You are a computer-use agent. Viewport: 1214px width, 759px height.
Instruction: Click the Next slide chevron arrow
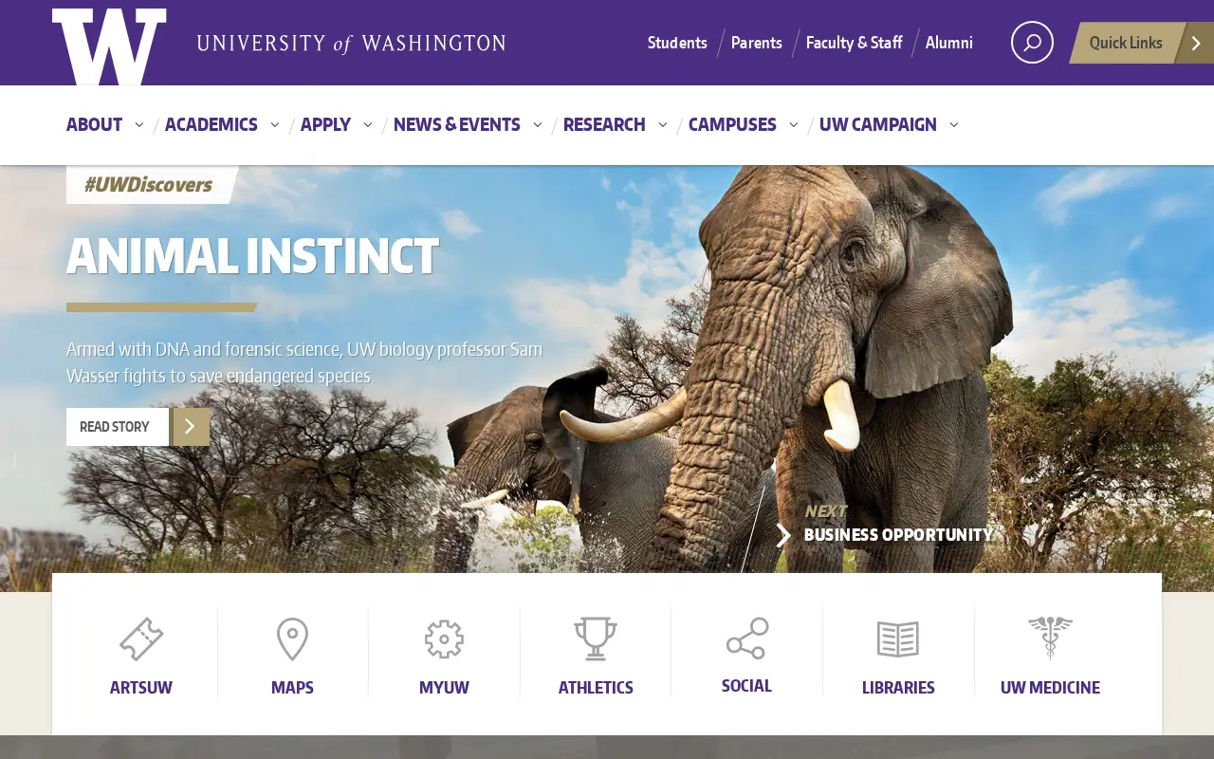[x=783, y=535]
